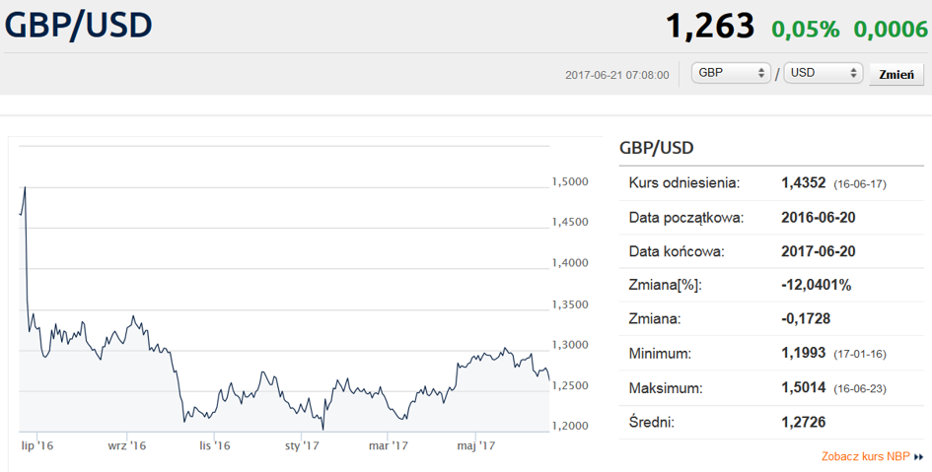Click the Kurs odniesienia label

click(684, 183)
